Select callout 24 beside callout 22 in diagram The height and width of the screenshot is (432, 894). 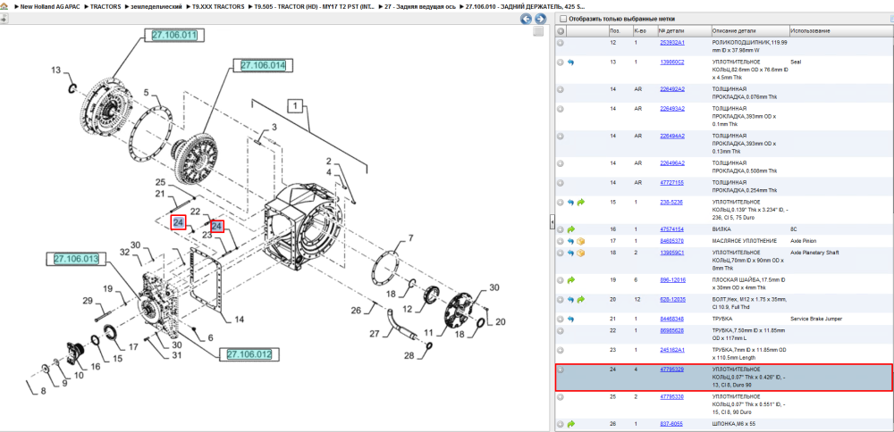click(216, 227)
